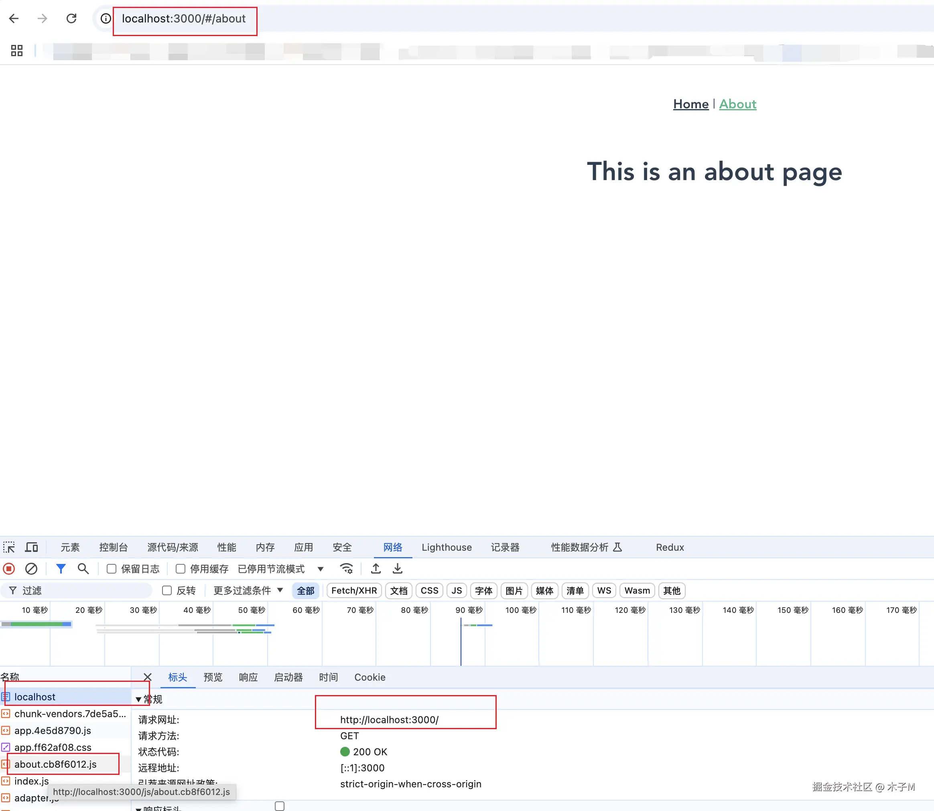Click the Home link
The height and width of the screenshot is (811, 934).
[x=690, y=103]
